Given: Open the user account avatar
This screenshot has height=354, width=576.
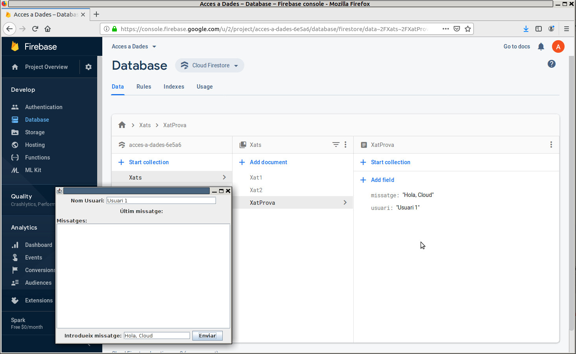Looking at the screenshot, I should tap(558, 46).
